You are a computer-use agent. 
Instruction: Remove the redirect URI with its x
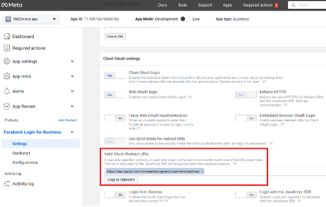(x=202, y=171)
